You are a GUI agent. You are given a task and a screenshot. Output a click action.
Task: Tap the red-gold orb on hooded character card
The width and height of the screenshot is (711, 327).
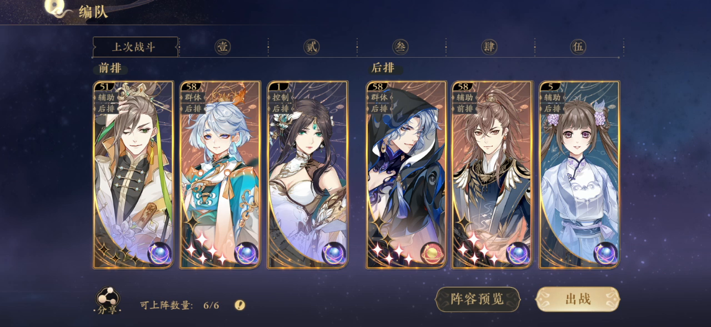(432, 253)
